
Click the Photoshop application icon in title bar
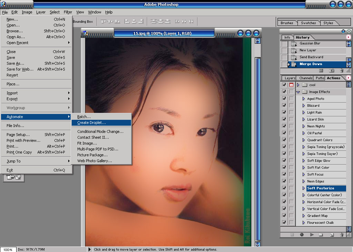pos(3,4)
